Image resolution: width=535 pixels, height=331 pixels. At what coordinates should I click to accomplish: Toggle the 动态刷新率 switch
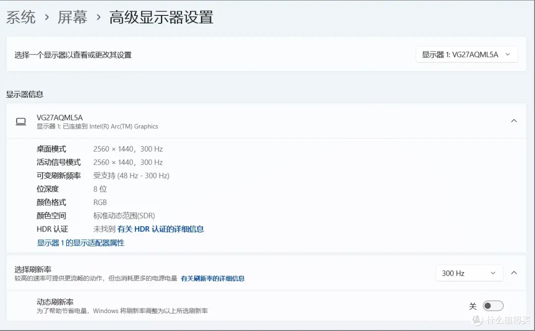click(x=493, y=306)
